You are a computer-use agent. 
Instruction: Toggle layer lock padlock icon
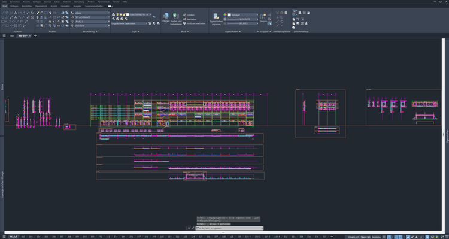tap(124, 14)
